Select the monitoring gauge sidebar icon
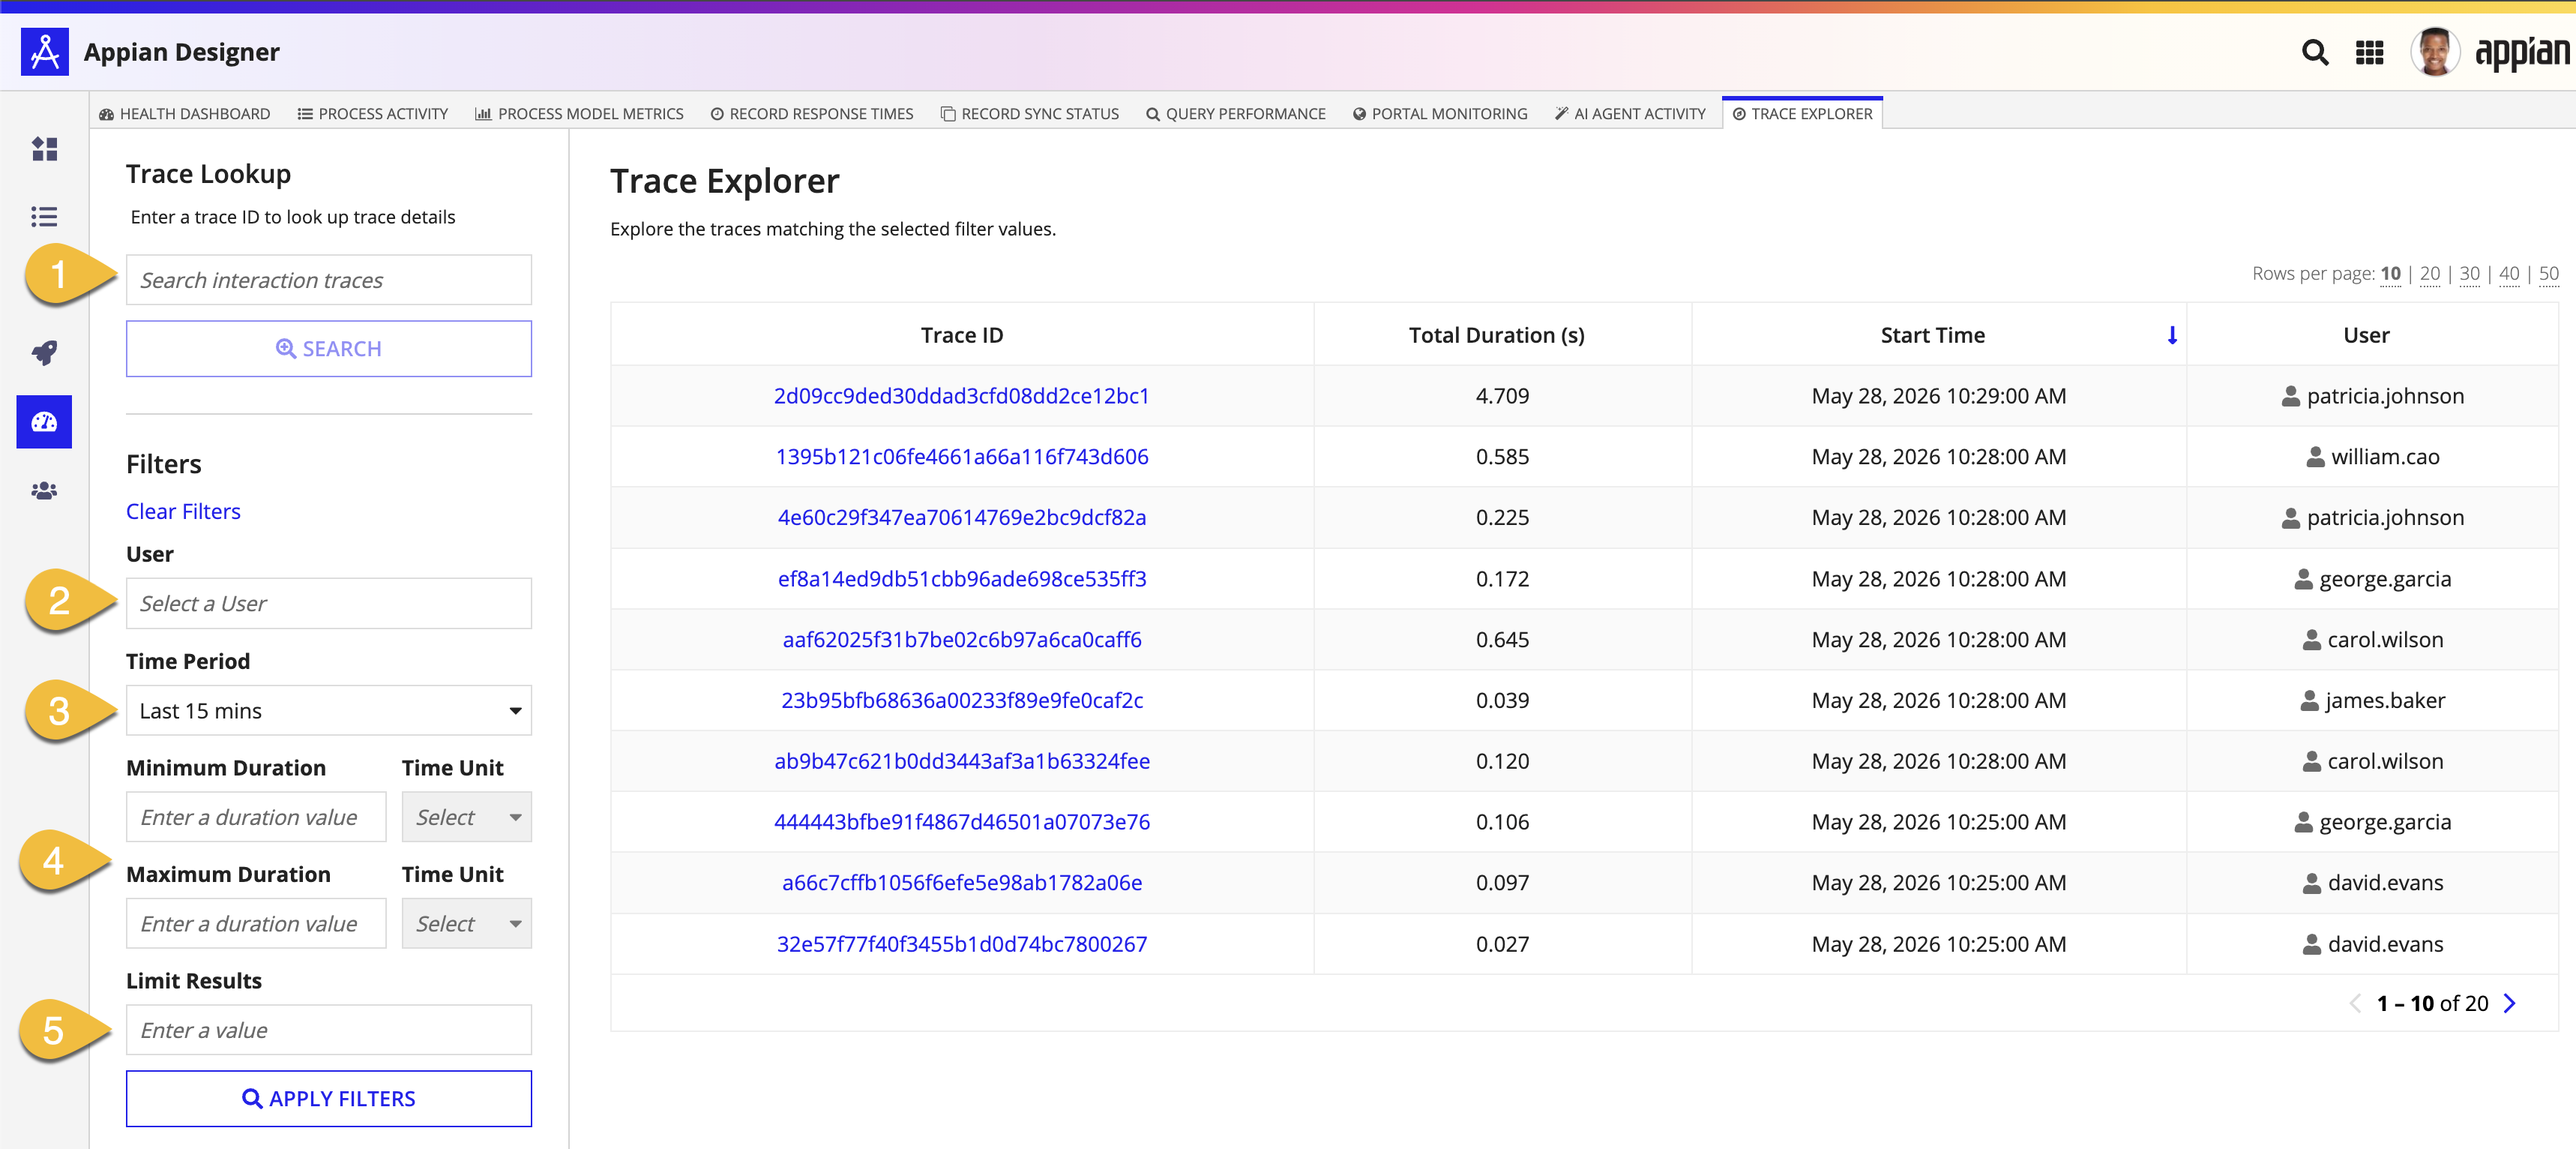 44,422
